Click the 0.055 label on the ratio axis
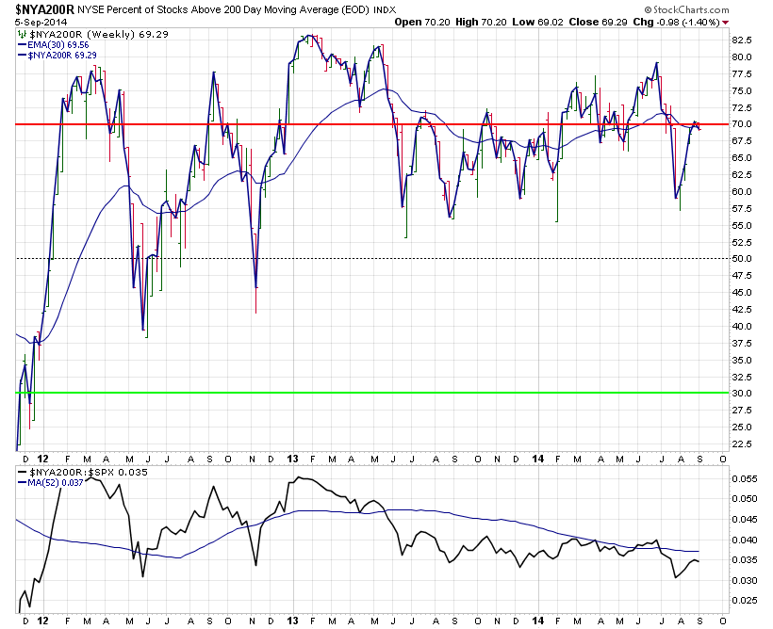Image resolution: width=773 pixels, height=629 pixels. click(745, 478)
